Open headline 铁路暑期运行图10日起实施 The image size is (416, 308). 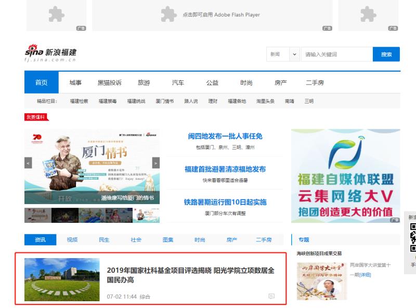(225, 202)
